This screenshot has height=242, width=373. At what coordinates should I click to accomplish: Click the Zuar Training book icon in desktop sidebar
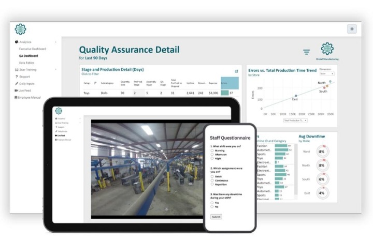pos(17,70)
